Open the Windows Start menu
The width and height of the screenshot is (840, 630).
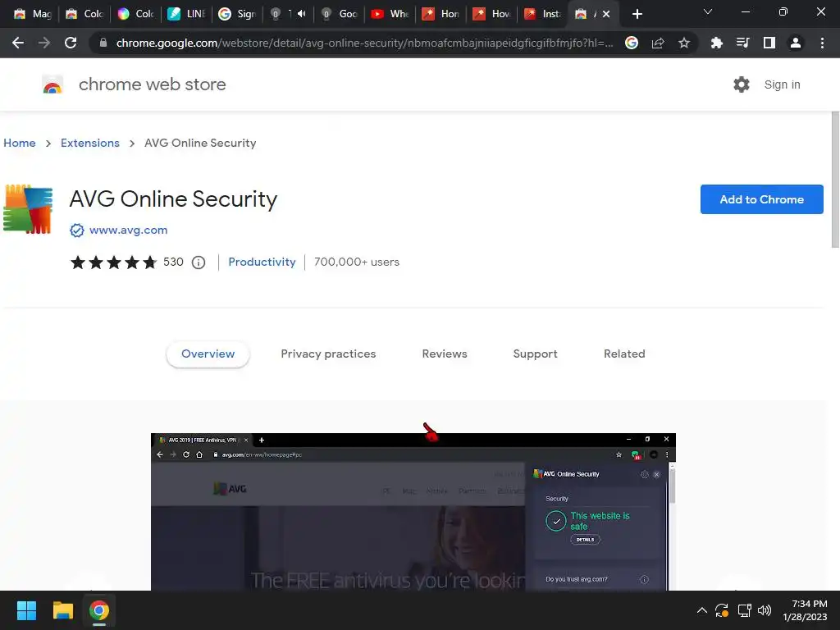coord(26,610)
